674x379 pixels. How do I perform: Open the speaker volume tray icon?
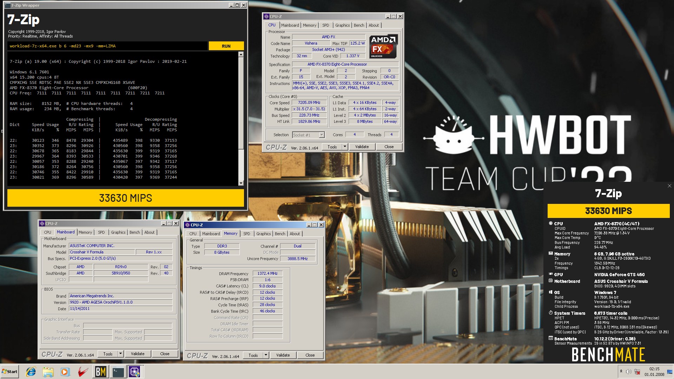coord(628,371)
